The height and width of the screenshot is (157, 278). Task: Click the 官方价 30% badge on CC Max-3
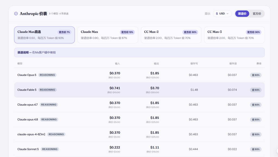(254, 32)
